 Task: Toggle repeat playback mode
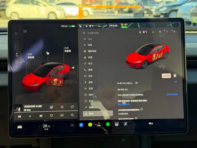[x=72, y=107]
